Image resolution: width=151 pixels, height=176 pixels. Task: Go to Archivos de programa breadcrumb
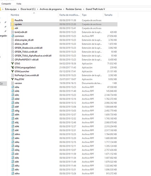click(51, 9)
